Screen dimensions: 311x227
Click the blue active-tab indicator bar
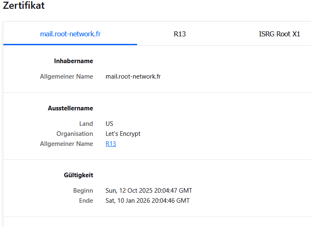pyautogui.click(x=70, y=44)
